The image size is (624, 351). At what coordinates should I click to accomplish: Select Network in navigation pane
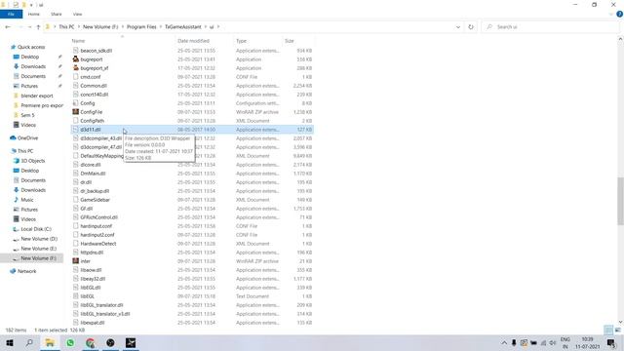[26, 271]
